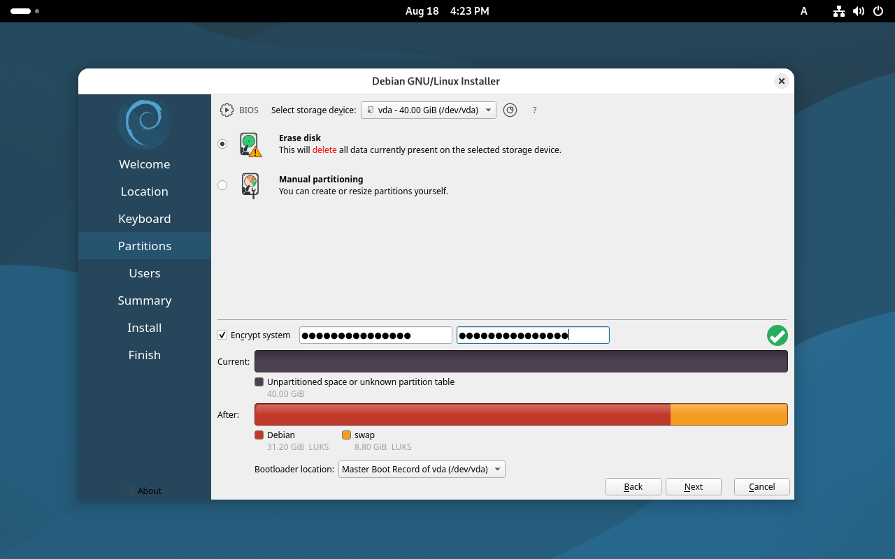Select the Keyboard step in sidebar
Image resolution: width=895 pixels, height=559 pixels.
(x=145, y=219)
